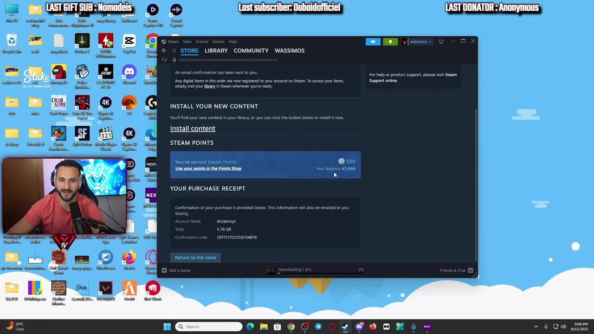The width and height of the screenshot is (594, 334).
Task: Open CapCut desktop shortcut
Action: (x=129, y=44)
